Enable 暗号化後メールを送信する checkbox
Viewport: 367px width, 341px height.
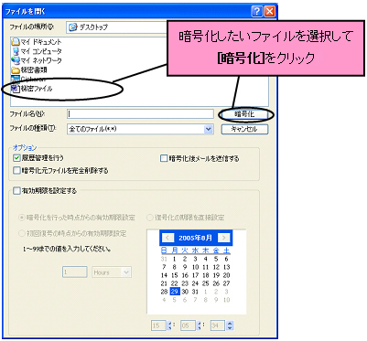coord(164,158)
